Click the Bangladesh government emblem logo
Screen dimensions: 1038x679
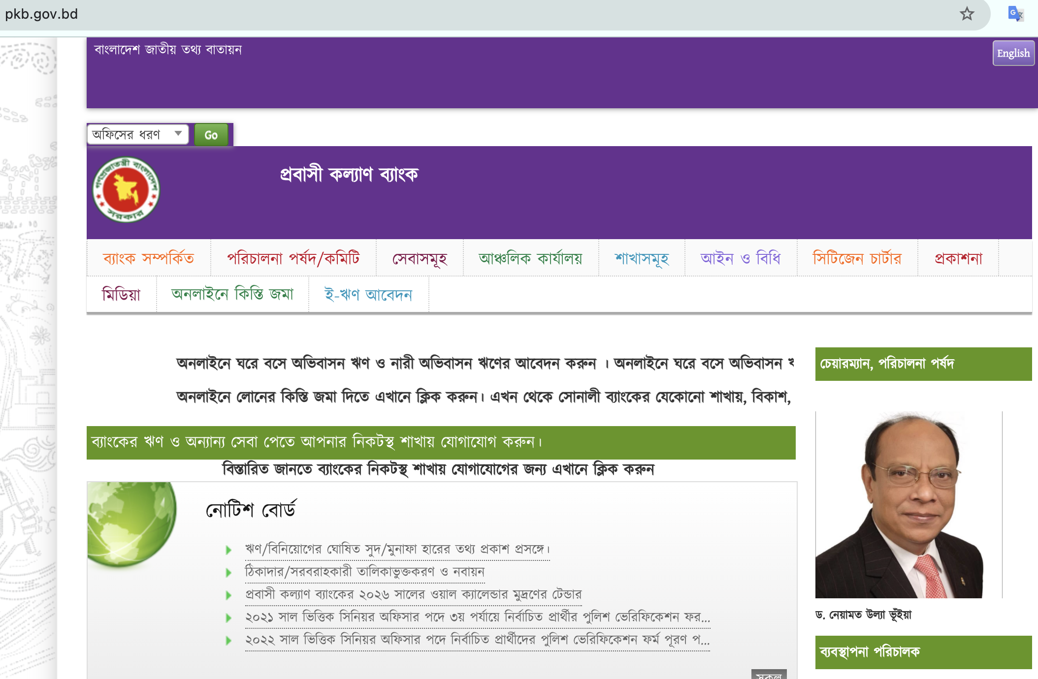(x=126, y=190)
